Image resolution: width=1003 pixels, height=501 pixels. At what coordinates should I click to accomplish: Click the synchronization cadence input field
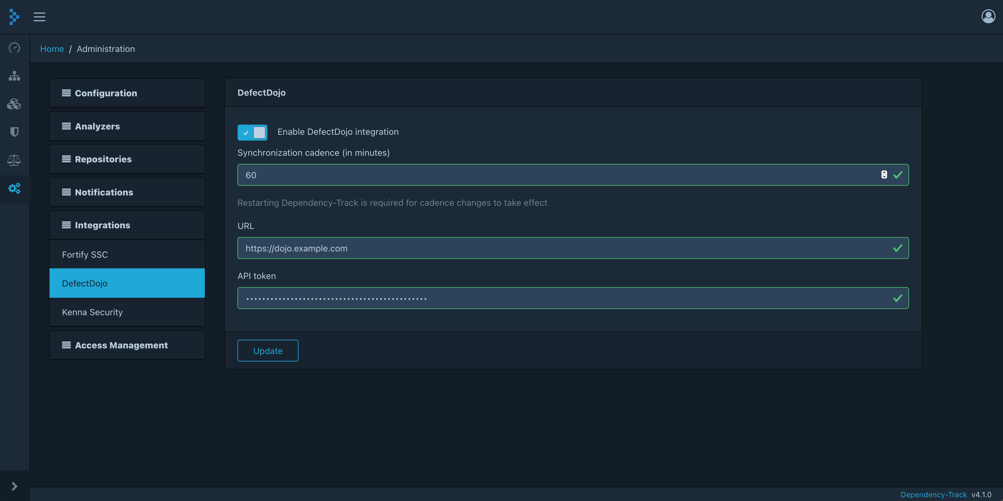[x=573, y=175]
